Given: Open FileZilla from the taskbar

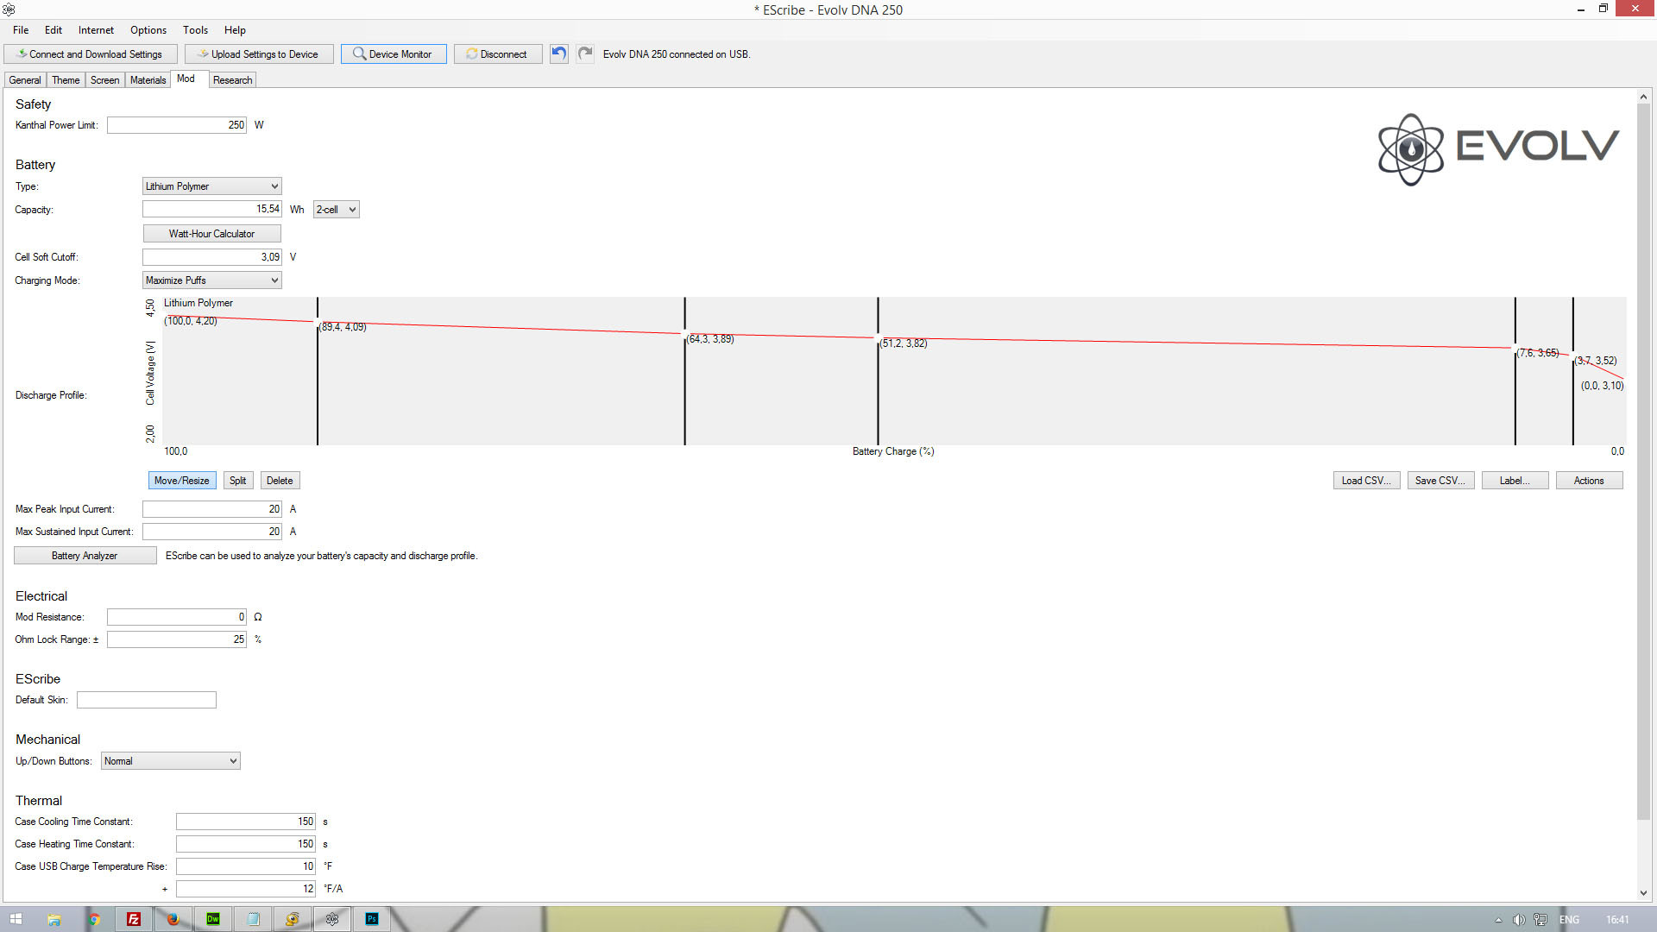Looking at the screenshot, I should (134, 919).
